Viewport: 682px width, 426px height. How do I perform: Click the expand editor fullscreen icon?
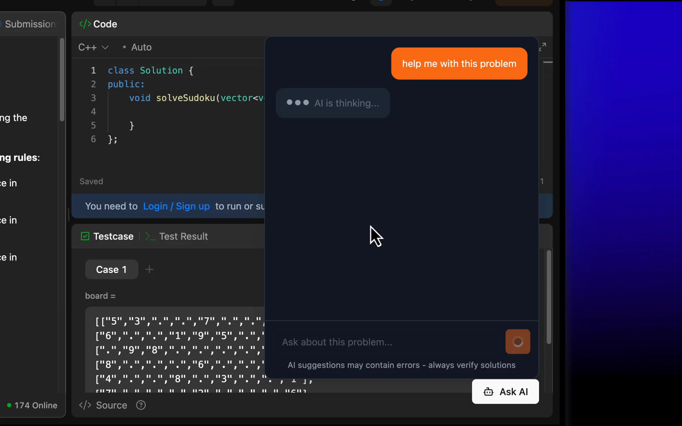click(x=542, y=47)
